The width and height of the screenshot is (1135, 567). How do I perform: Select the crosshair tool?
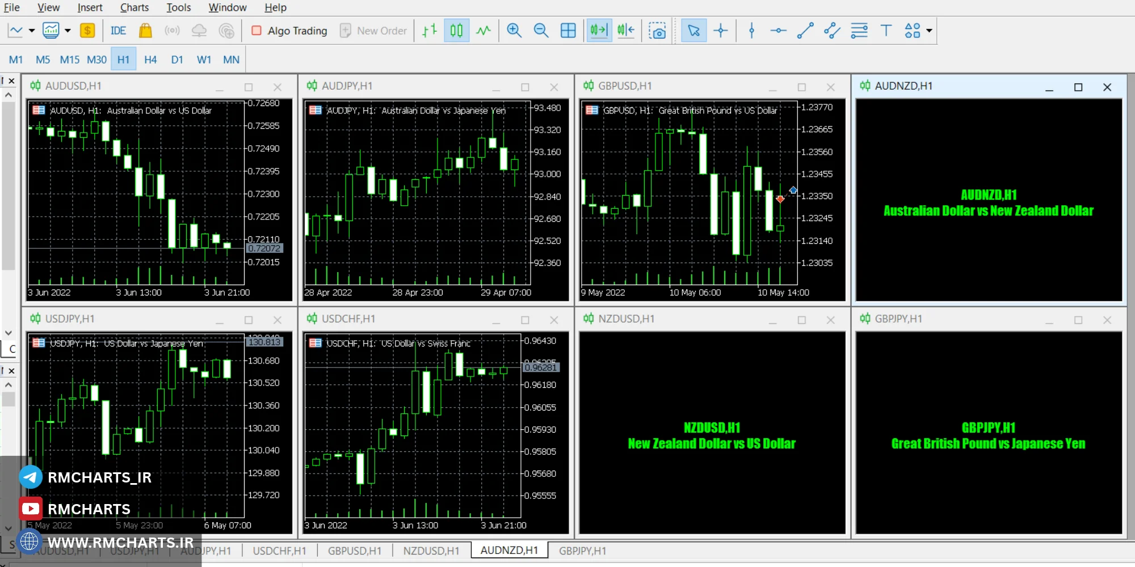point(721,31)
